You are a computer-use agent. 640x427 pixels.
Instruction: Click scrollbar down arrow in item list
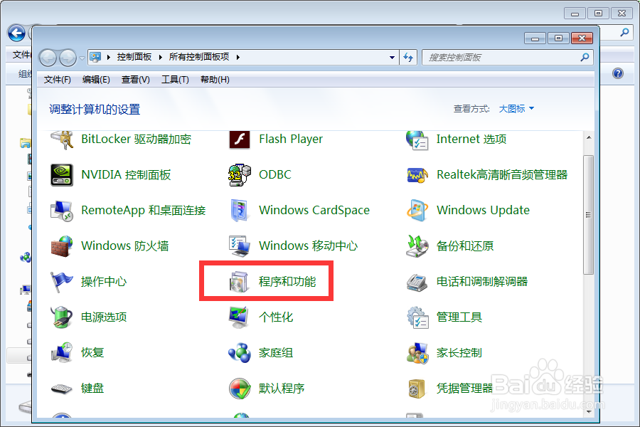point(589,411)
